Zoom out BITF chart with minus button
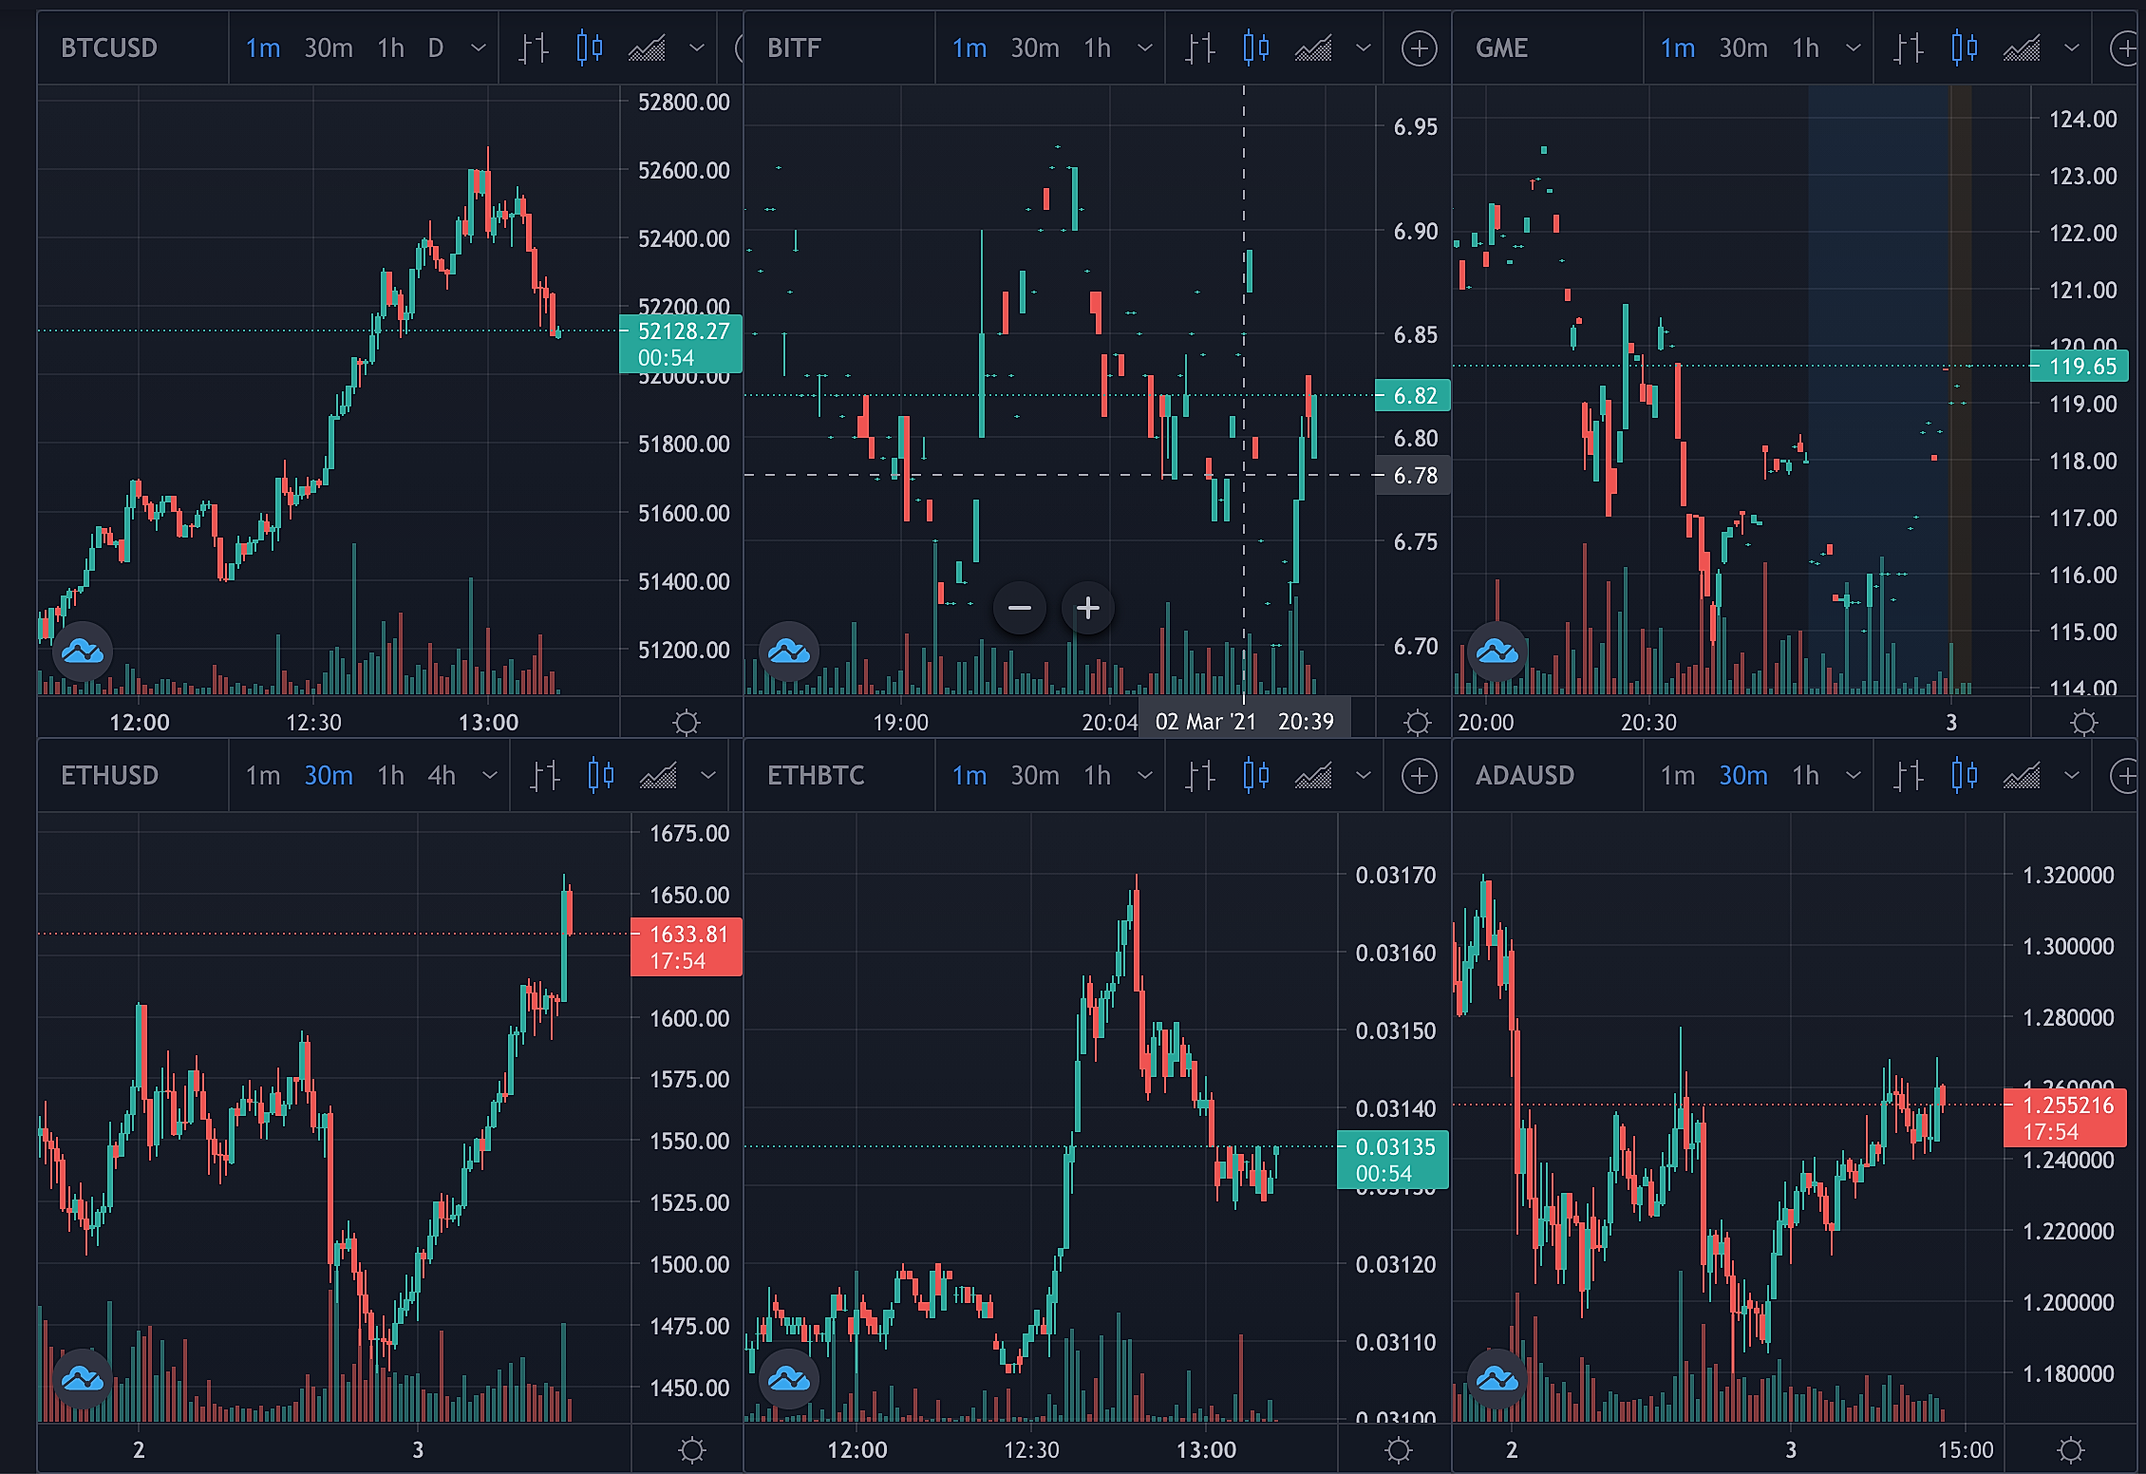 [1020, 608]
